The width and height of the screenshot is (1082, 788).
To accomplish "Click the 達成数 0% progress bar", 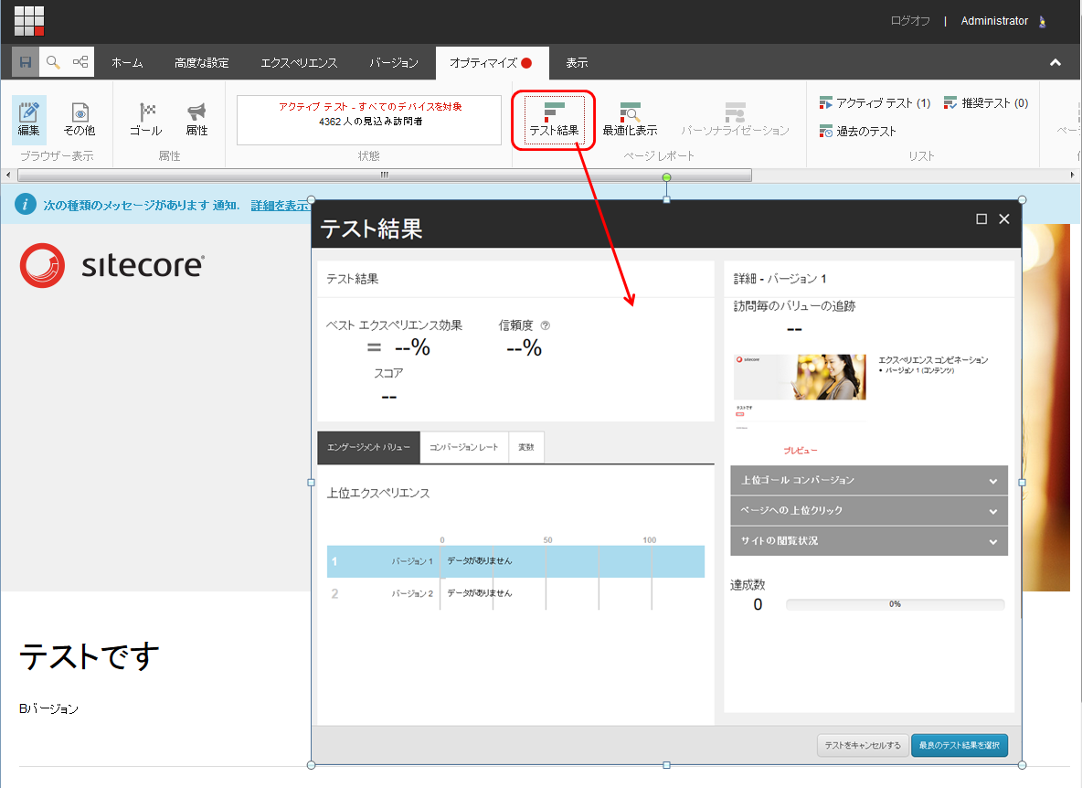I will 895,604.
